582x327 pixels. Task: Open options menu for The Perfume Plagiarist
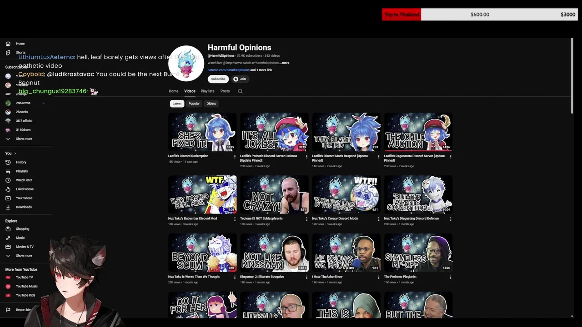(451, 277)
